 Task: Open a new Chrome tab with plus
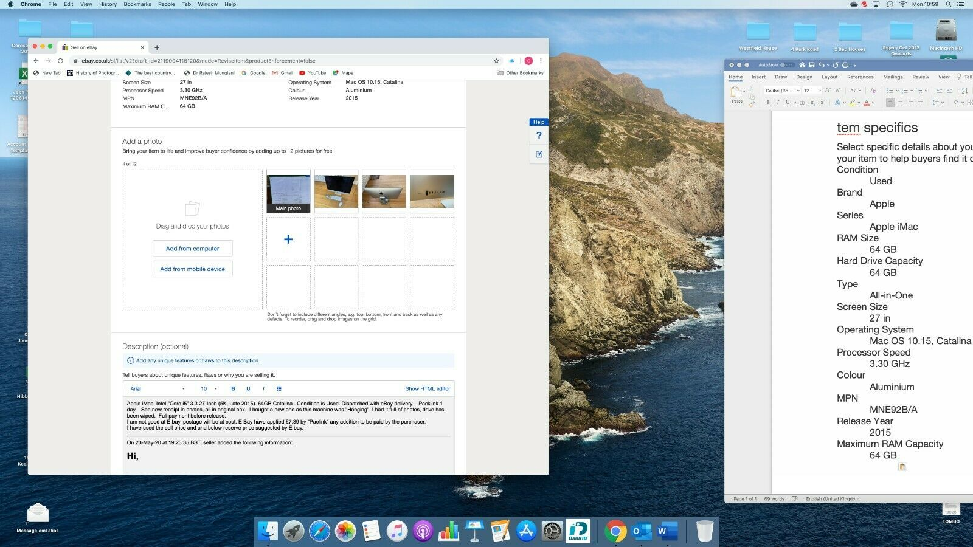coord(157,47)
